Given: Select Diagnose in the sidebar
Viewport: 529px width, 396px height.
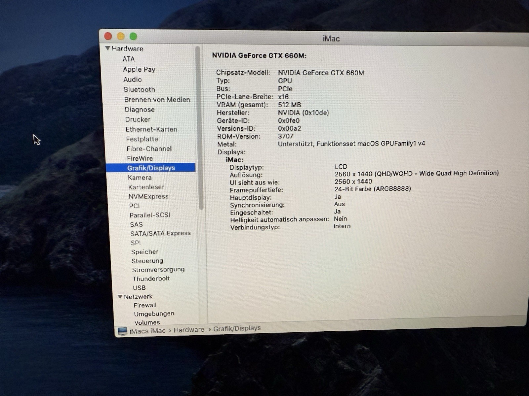Looking at the screenshot, I should pyautogui.click(x=140, y=110).
